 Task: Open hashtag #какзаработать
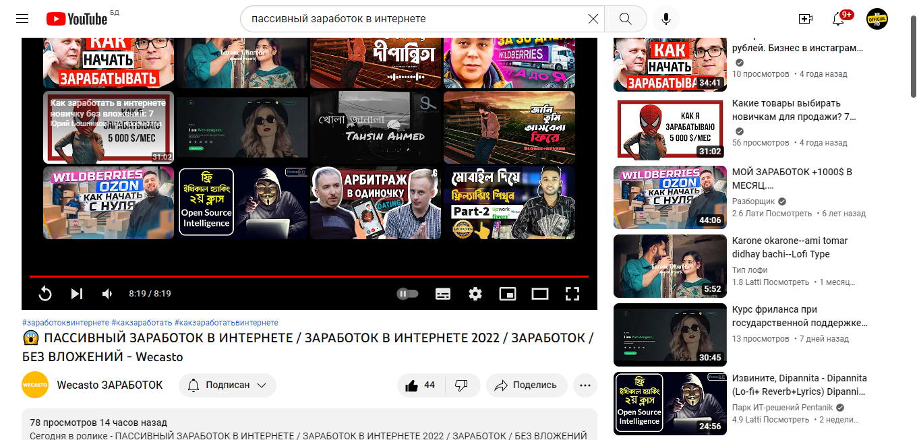(142, 323)
